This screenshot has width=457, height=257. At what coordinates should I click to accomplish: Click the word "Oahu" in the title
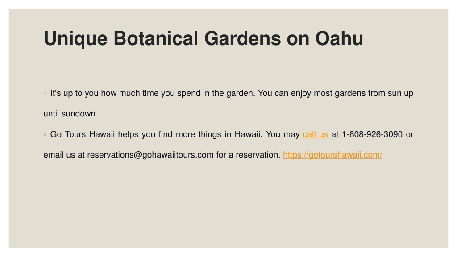pos(339,38)
